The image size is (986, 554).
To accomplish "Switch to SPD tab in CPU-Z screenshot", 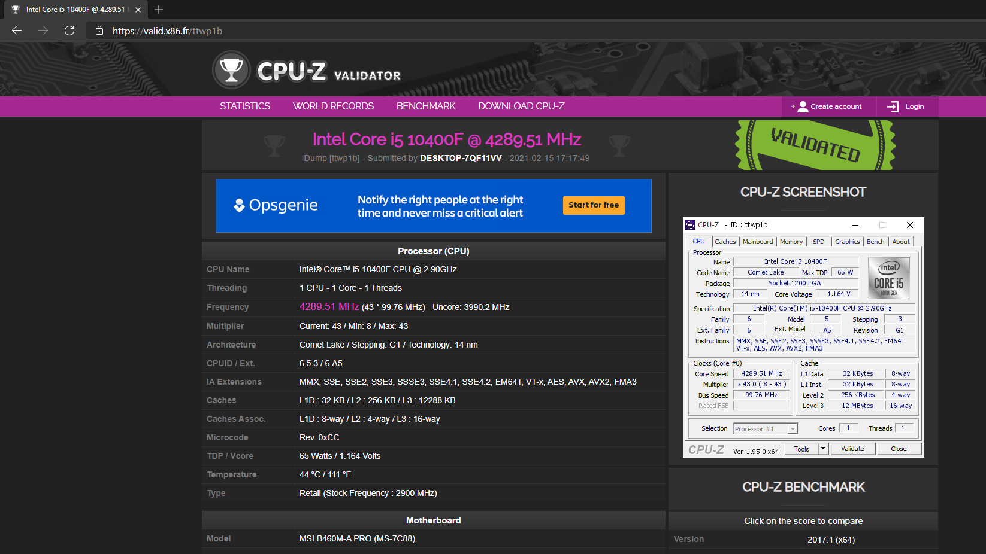I will (x=819, y=242).
